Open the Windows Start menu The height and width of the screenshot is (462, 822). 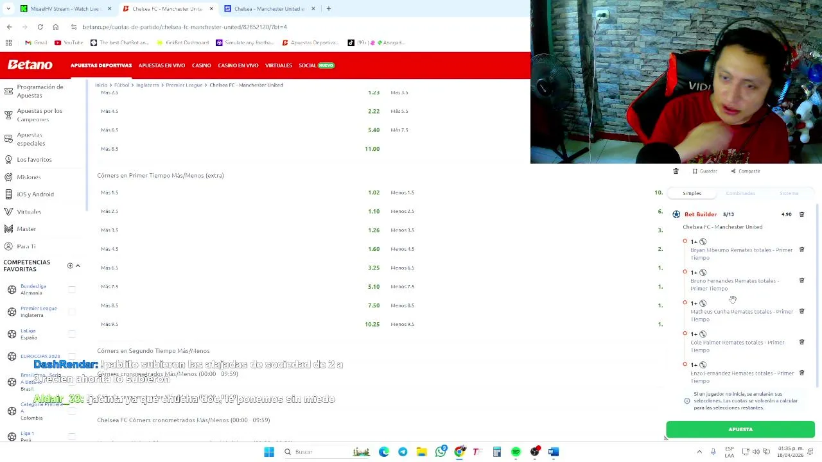click(269, 452)
